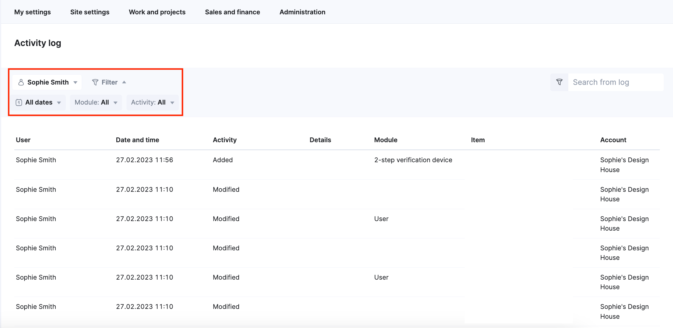The image size is (673, 328).
Task: Click the Module column header
Action: [x=386, y=140]
